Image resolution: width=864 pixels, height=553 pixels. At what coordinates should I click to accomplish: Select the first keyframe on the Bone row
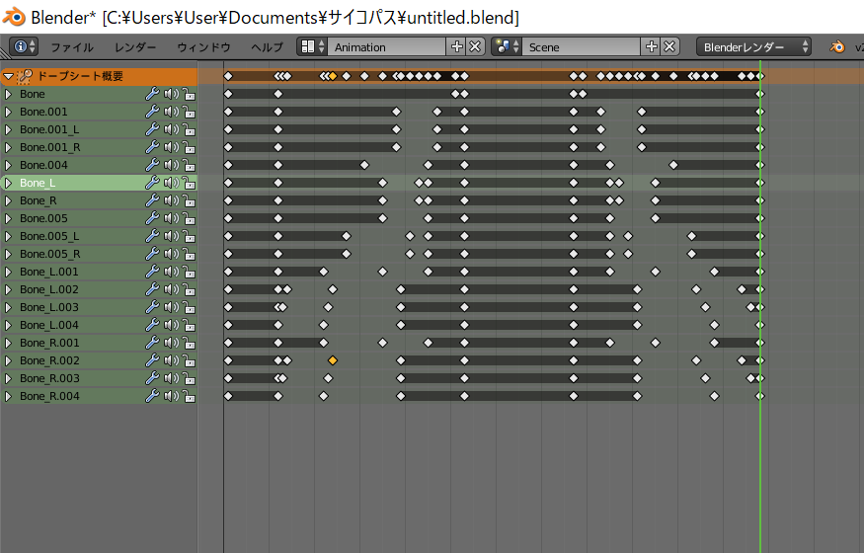(x=228, y=94)
